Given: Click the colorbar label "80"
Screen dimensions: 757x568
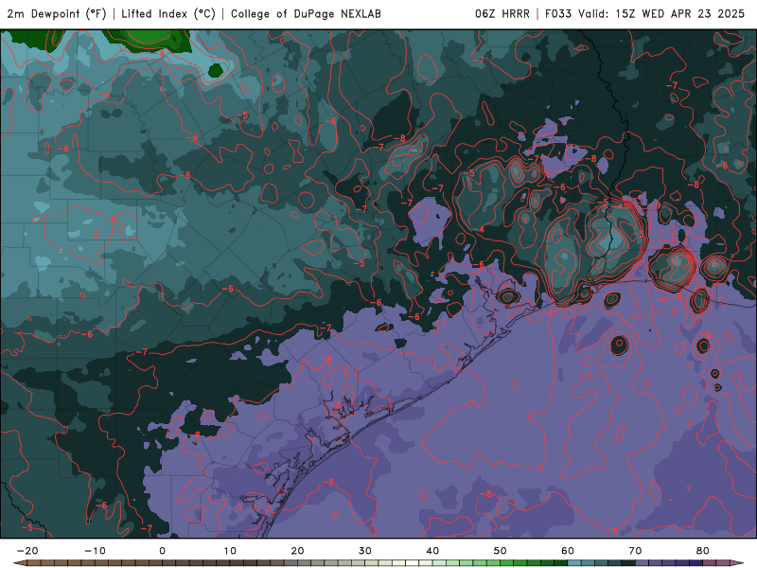Looking at the screenshot, I should 703,551.
